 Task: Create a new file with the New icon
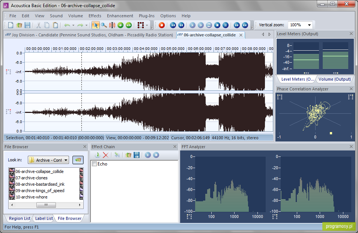click(x=11, y=25)
